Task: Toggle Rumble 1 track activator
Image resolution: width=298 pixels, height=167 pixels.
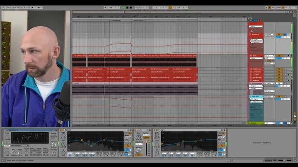Action: tap(279, 35)
